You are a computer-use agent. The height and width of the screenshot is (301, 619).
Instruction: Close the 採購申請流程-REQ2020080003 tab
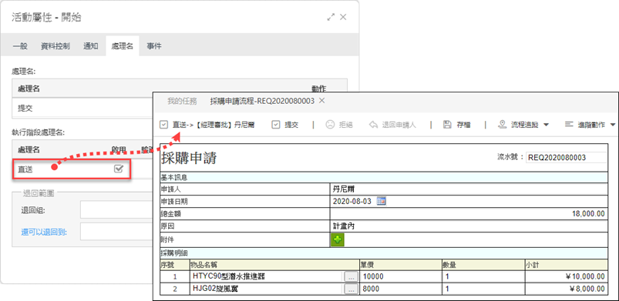coord(321,101)
